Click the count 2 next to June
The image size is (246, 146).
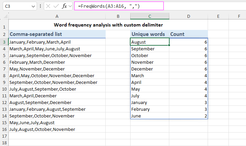pos(188,116)
